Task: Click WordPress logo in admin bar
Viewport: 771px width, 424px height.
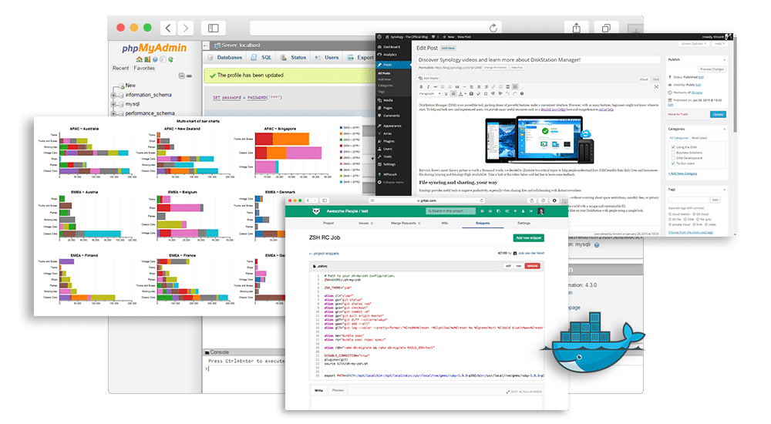Action: coord(379,37)
